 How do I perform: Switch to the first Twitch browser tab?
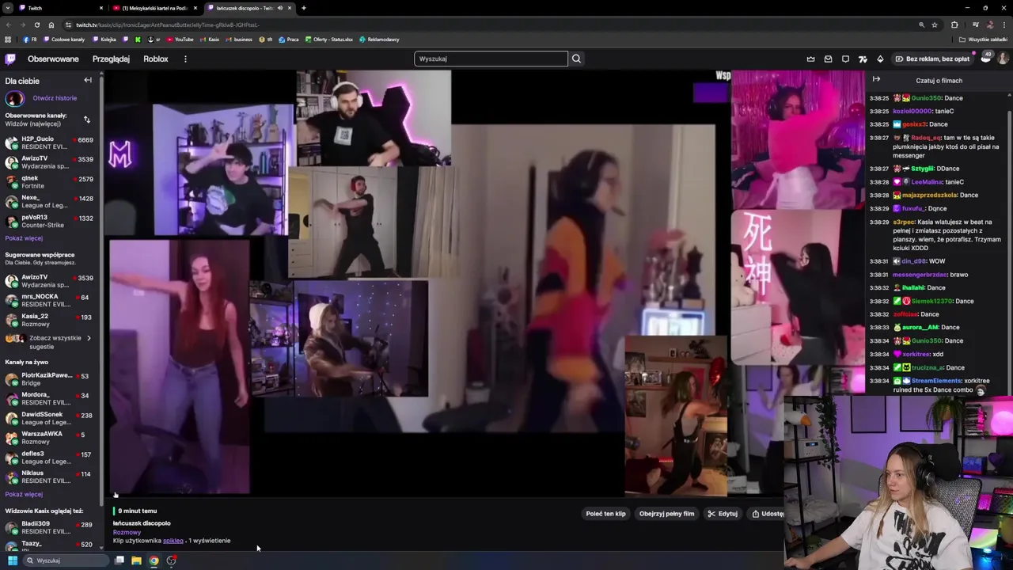(x=62, y=8)
